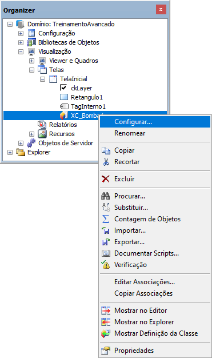Click the Objetos de Servidor gears icon
The height and width of the screenshot is (358, 212).
31,143
